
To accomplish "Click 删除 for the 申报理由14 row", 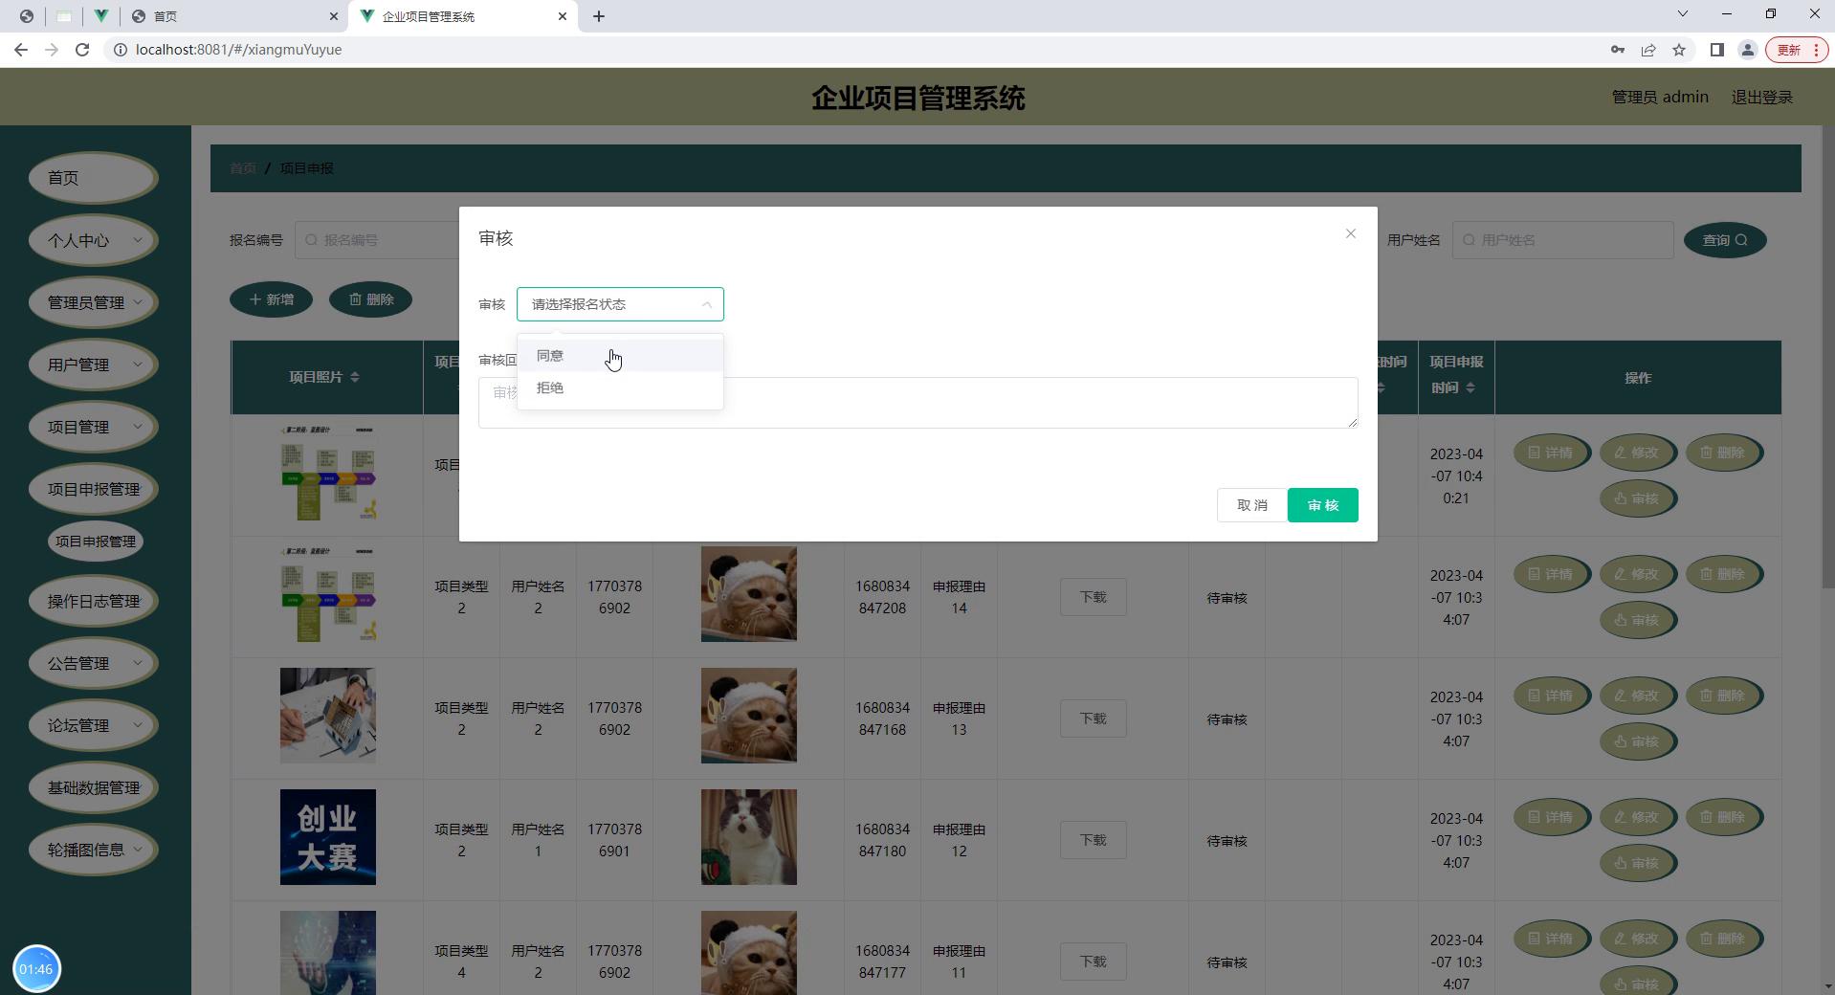I will [x=1723, y=574].
